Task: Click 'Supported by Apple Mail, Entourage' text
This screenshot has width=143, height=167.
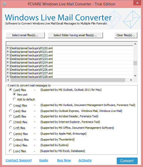Action: (x=63, y=134)
